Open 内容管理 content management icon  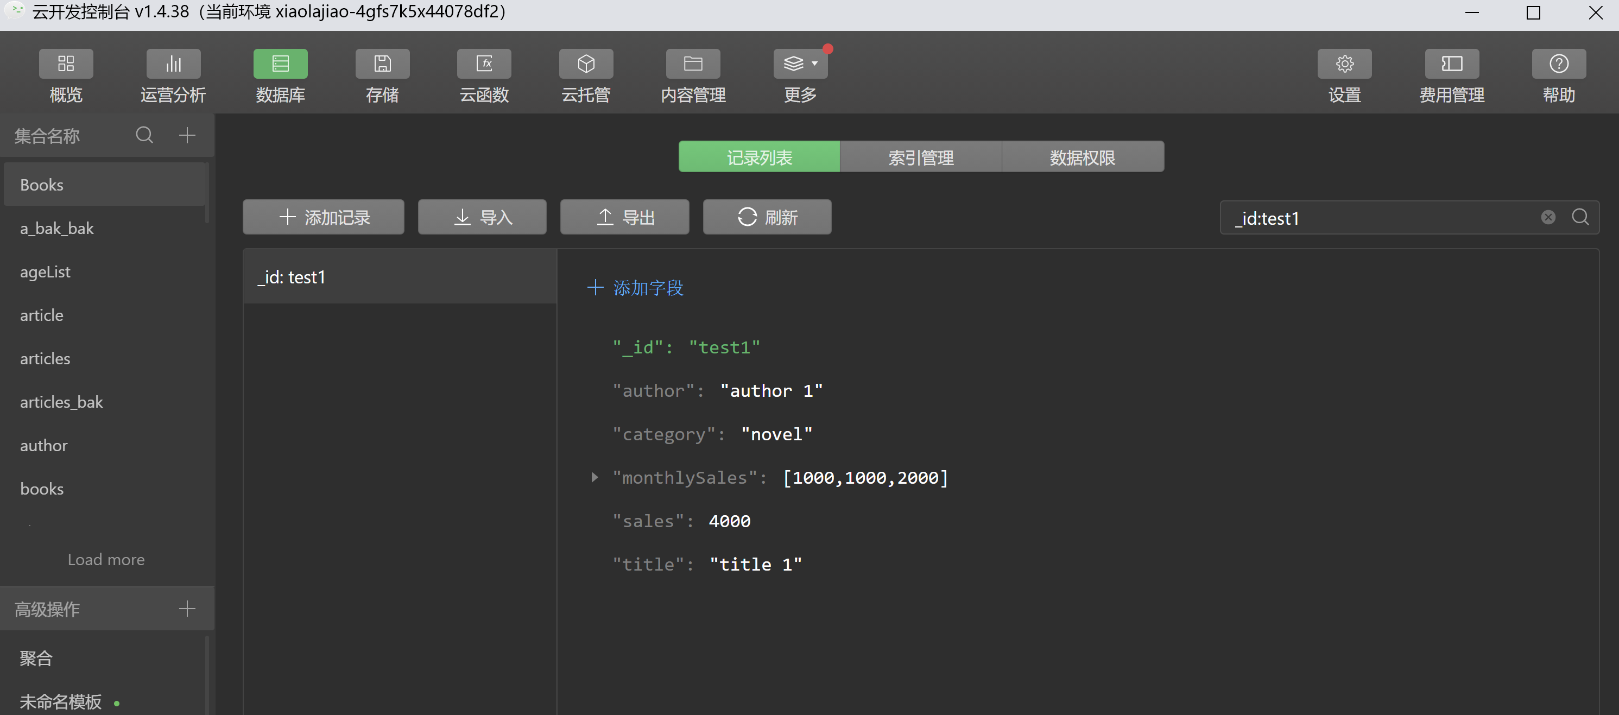coord(693,64)
